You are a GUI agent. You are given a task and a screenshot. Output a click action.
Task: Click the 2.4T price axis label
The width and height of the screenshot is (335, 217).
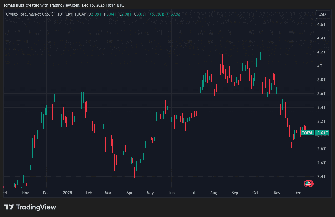tap(322, 176)
